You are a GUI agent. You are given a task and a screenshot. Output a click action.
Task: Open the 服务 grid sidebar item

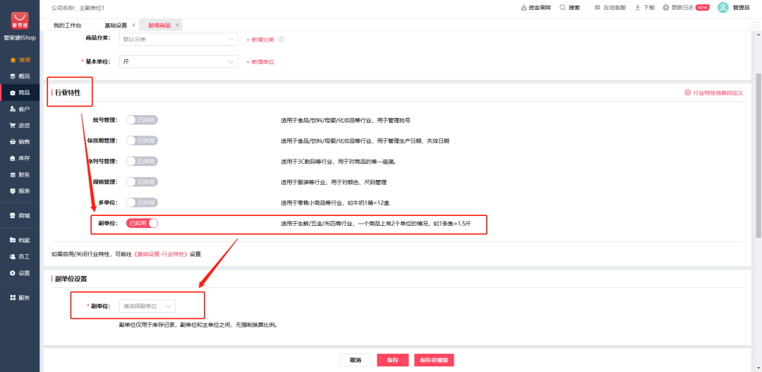20,298
